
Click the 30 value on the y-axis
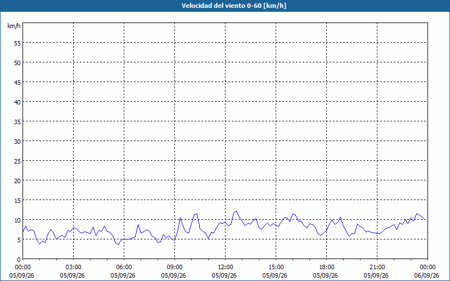point(17,142)
